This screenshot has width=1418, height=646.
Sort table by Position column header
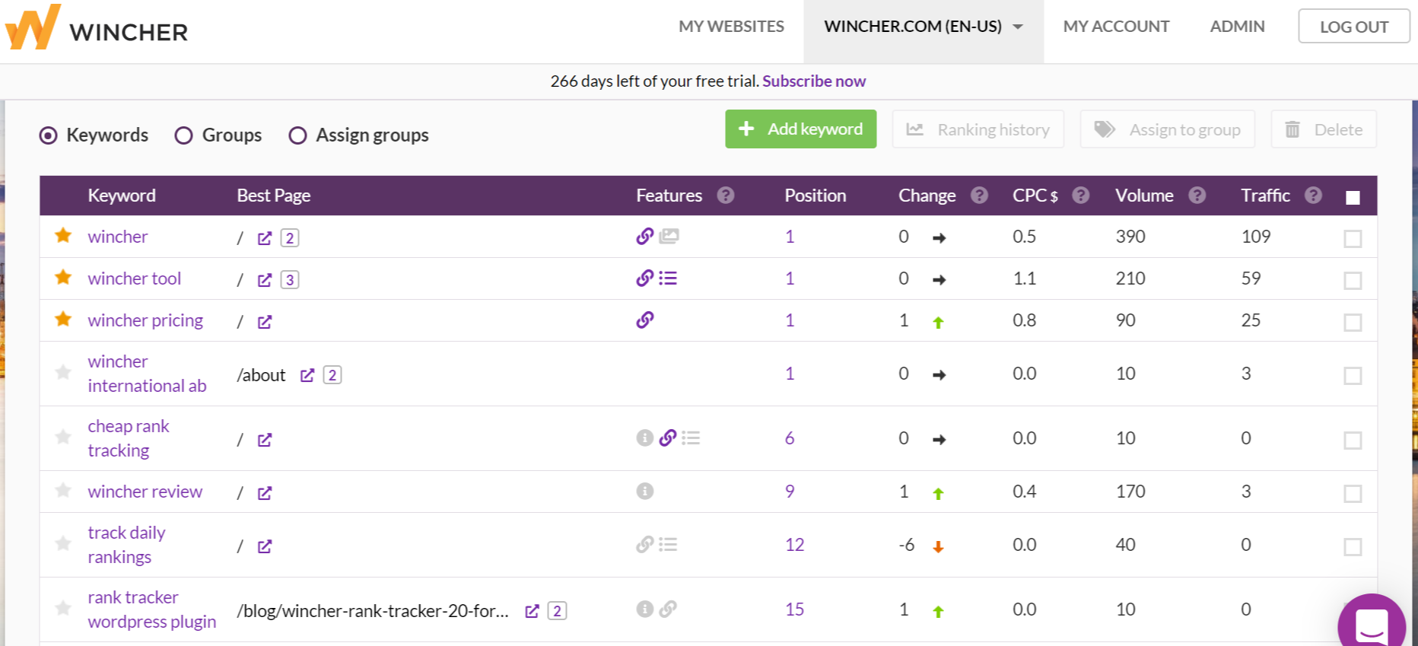pos(816,196)
